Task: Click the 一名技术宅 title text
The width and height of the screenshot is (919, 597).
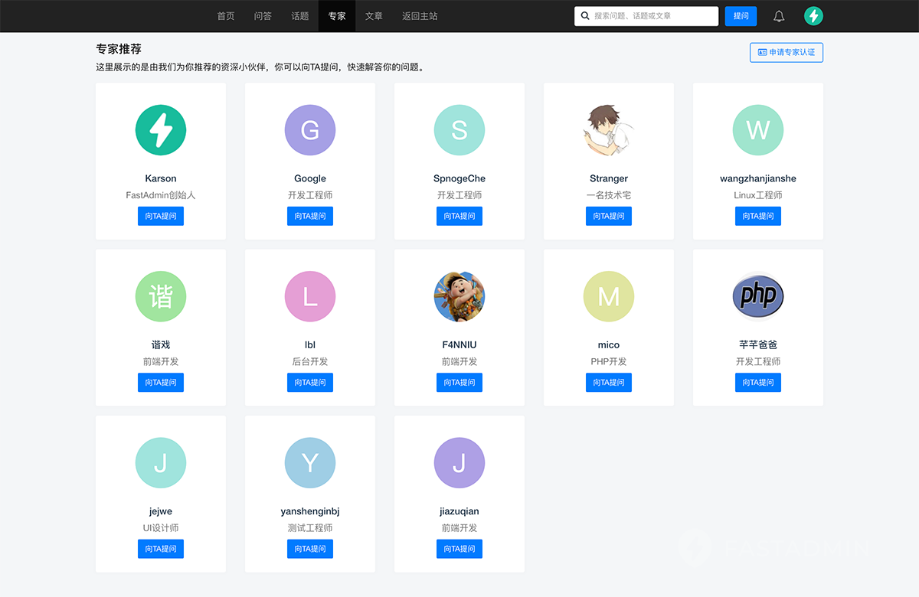Action: pyautogui.click(x=609, y=195)
